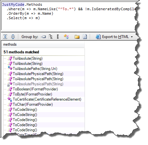Click method icon beside ToAbsolutePaths
148x145 pixels.
tap(10, 68)
